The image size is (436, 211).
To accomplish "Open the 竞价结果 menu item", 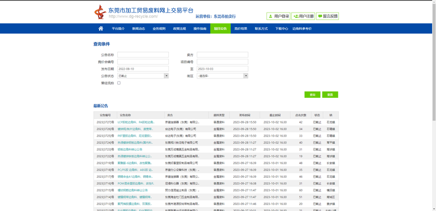I will (241, 29).
